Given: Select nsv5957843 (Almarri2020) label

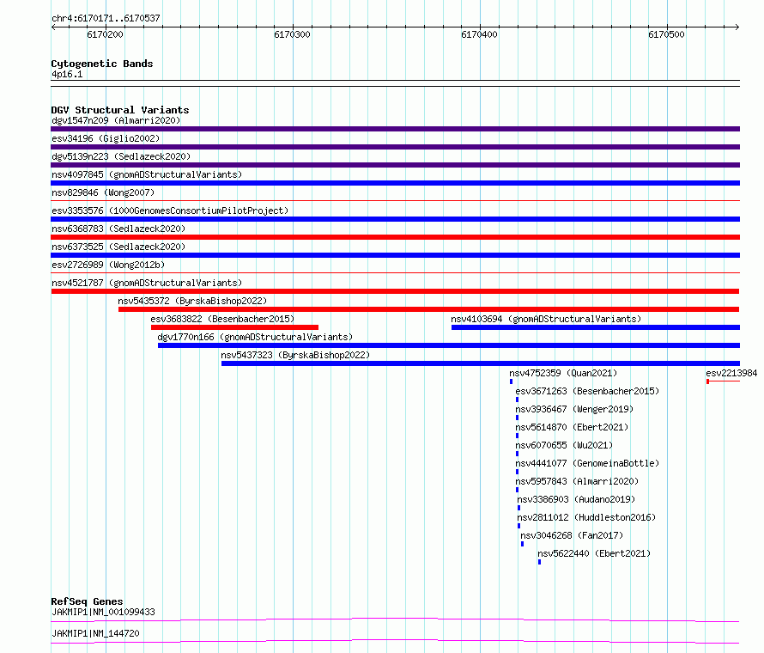Looking at the screenshot, I should [577, 481].
